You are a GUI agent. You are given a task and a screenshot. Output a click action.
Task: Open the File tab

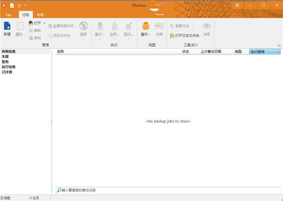pos(8,15)
